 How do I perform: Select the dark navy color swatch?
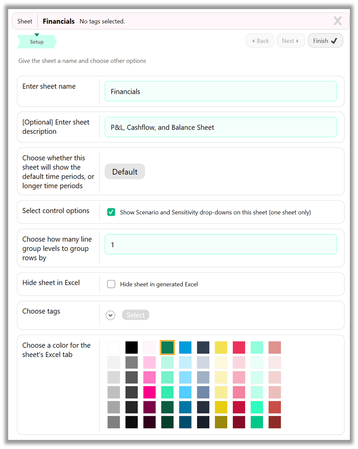tap(203, 347)
